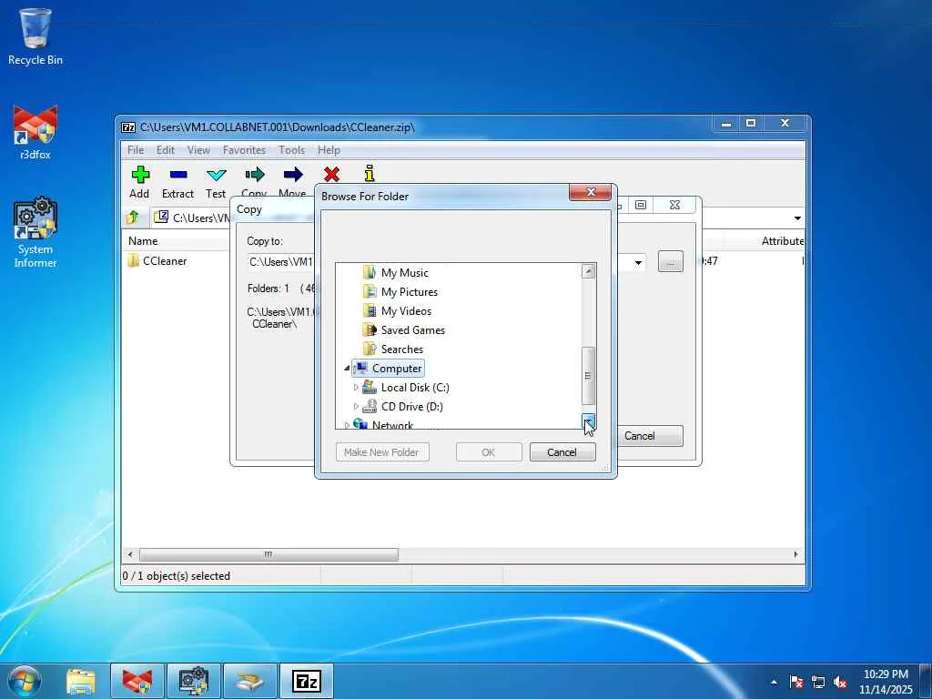The width and height of the screenshot is (932, 699).
Task: Expand the Network tree node
Action: click(347, 425)
